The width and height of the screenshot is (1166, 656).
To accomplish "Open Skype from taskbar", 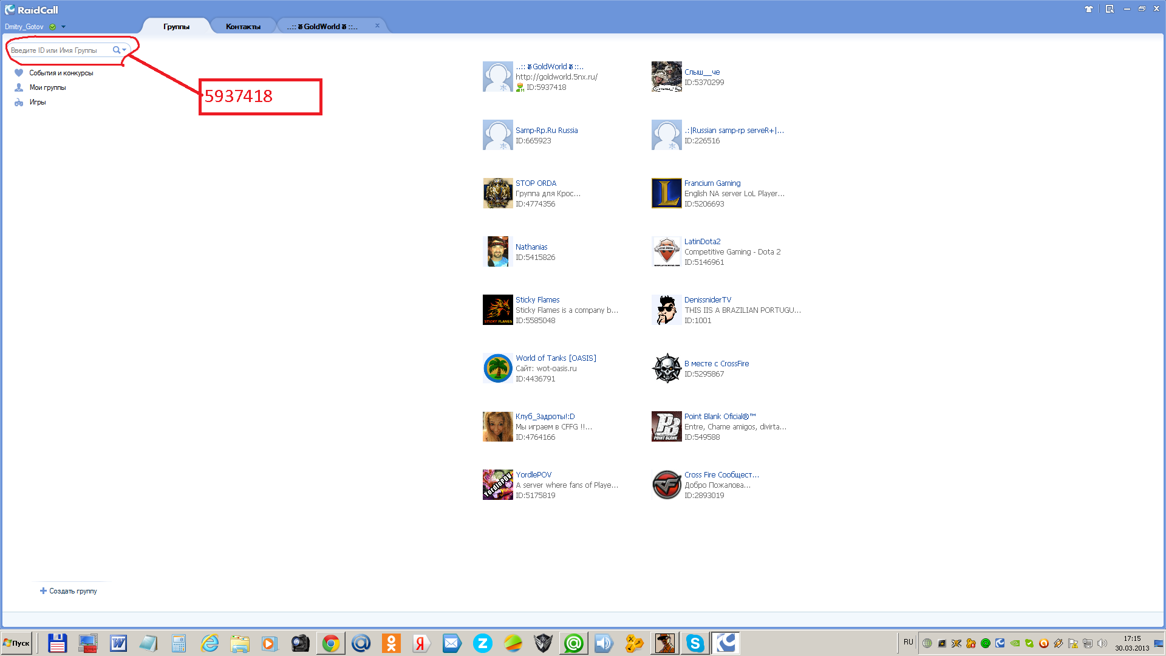I will pyautogui.click(x=695, y=643).
